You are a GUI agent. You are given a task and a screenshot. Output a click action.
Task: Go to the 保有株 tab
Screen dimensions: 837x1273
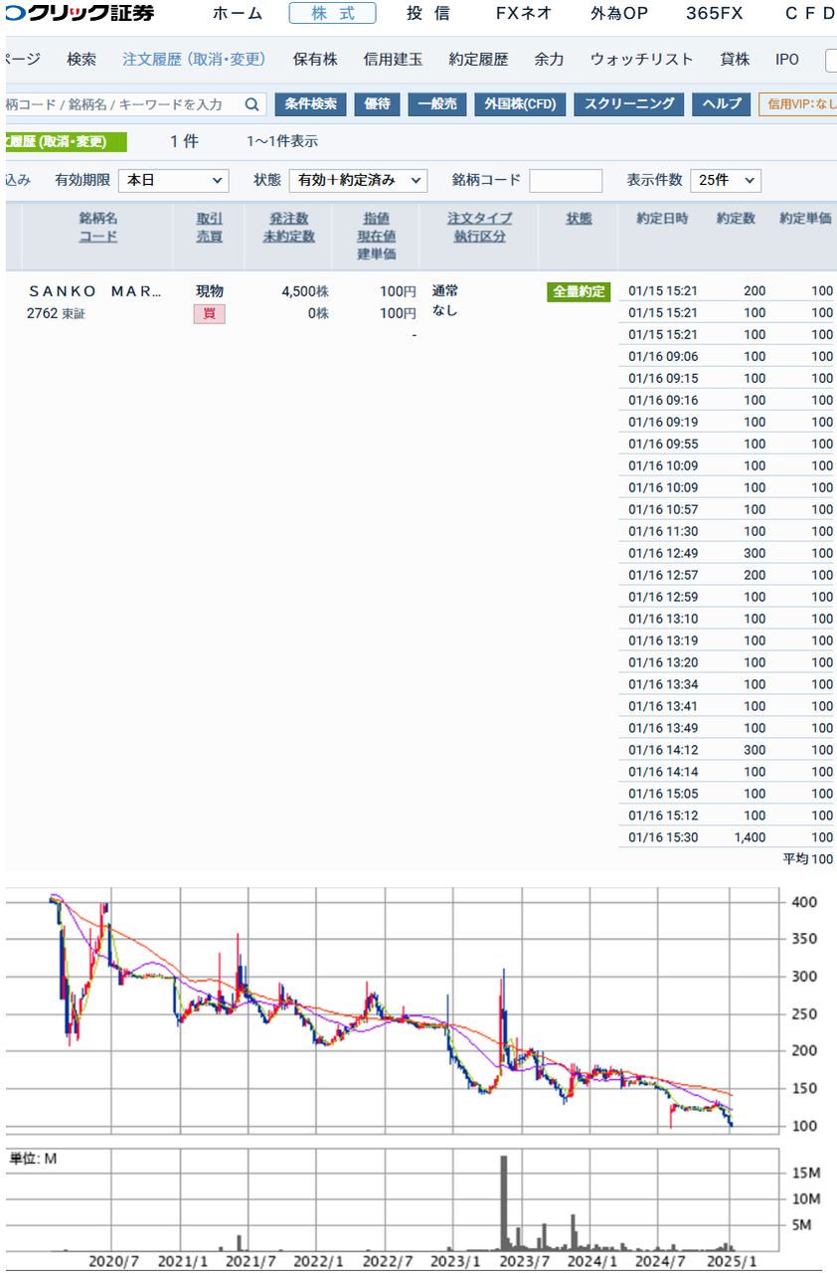[x=315, y=60]
